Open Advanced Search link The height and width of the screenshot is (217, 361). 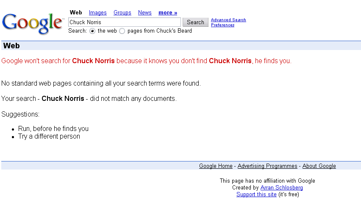pyautogui.click(x=228, y=20)
